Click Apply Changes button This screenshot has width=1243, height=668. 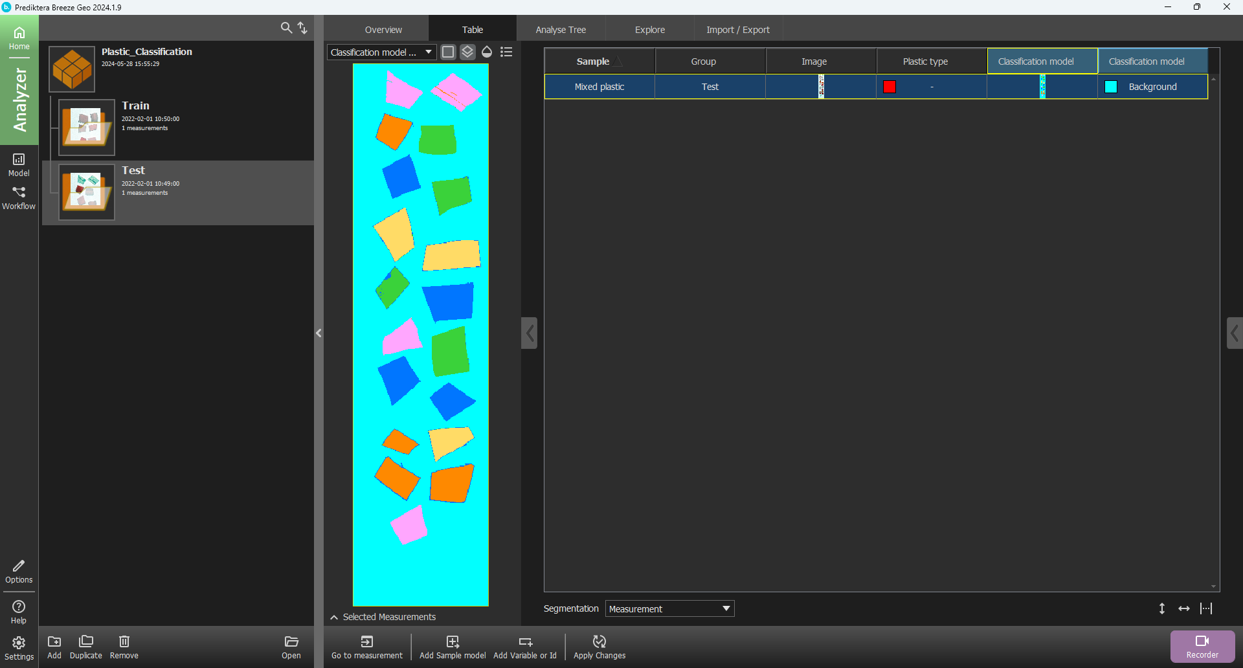(x=599, y=646)
